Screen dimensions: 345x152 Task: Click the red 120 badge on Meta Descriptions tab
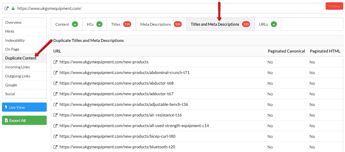[178, 24]
